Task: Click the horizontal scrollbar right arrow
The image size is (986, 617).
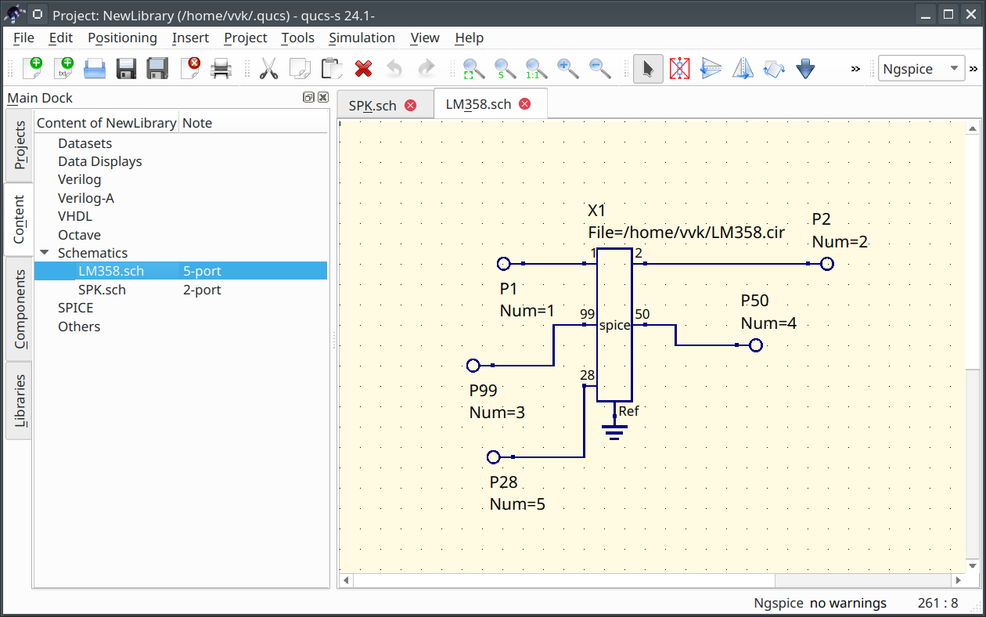Action: (958, 581)
